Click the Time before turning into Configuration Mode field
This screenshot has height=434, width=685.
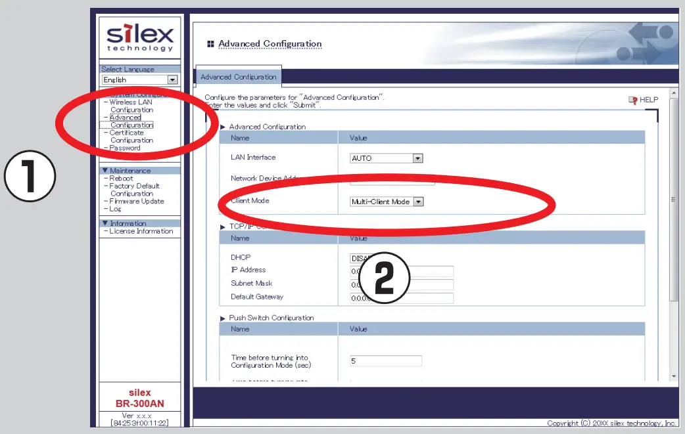point(386,360)
